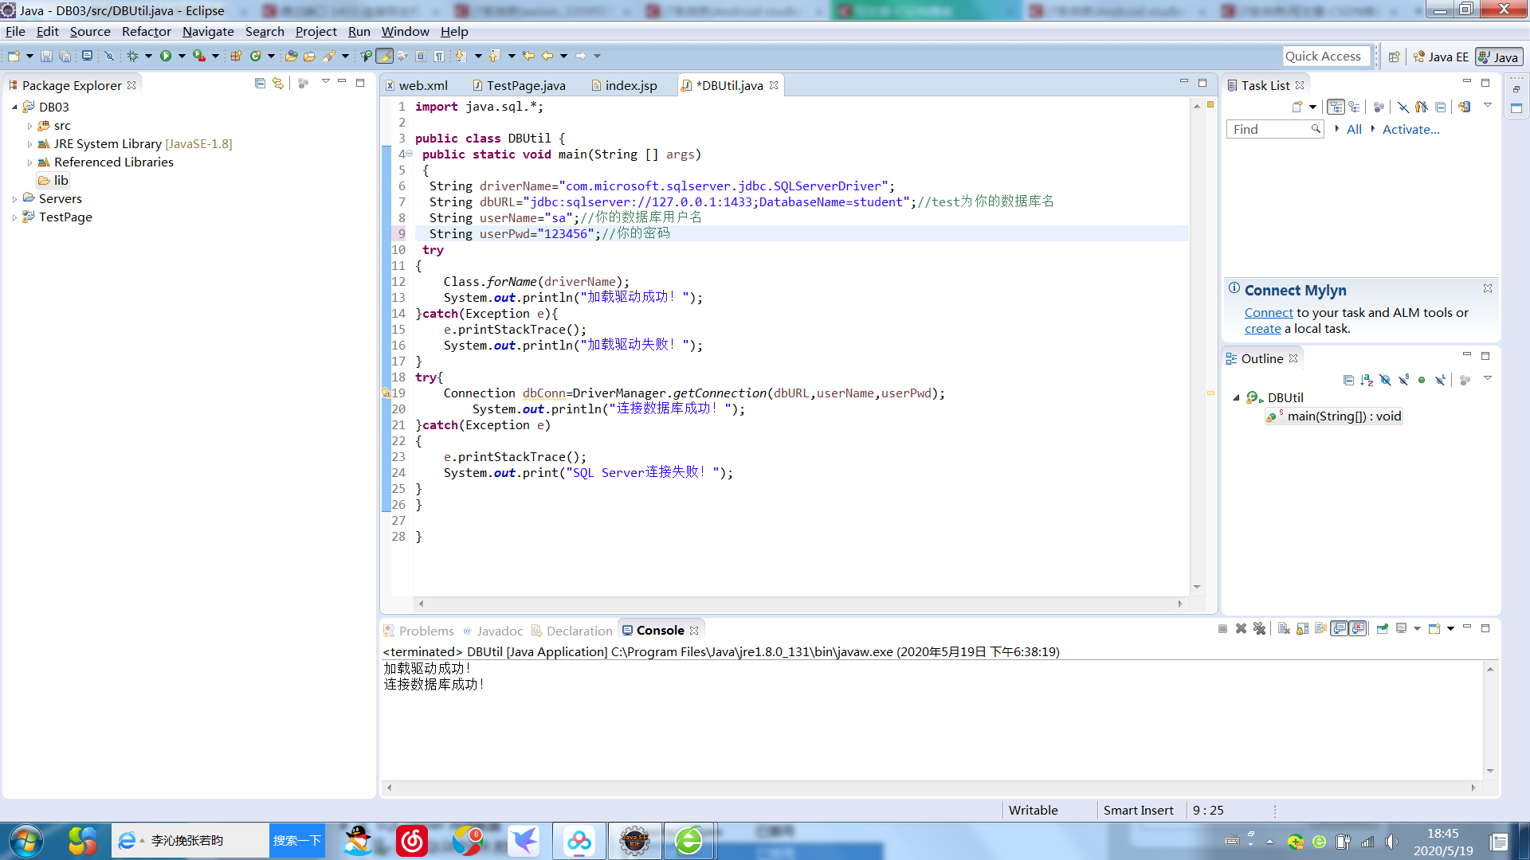1530x860 pixels.
Task: Clear the Console output
Action: point(1283,628)
